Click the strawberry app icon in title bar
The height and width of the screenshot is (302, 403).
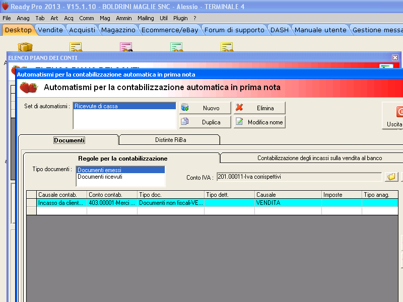click(x=5, y=6)
